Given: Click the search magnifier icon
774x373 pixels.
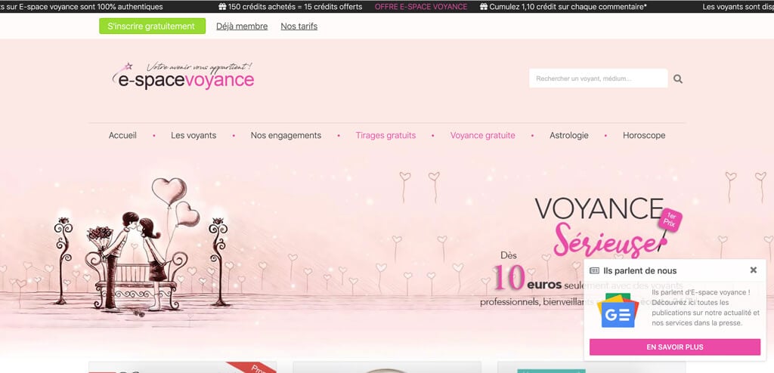Looking at the screenshot, I should [x=678, y=79].
